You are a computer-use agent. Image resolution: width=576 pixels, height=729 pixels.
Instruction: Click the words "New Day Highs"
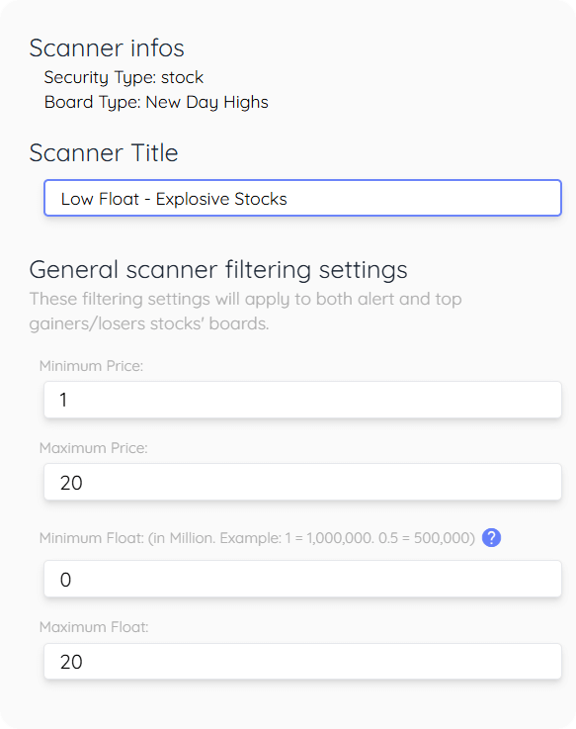[206, 102]
